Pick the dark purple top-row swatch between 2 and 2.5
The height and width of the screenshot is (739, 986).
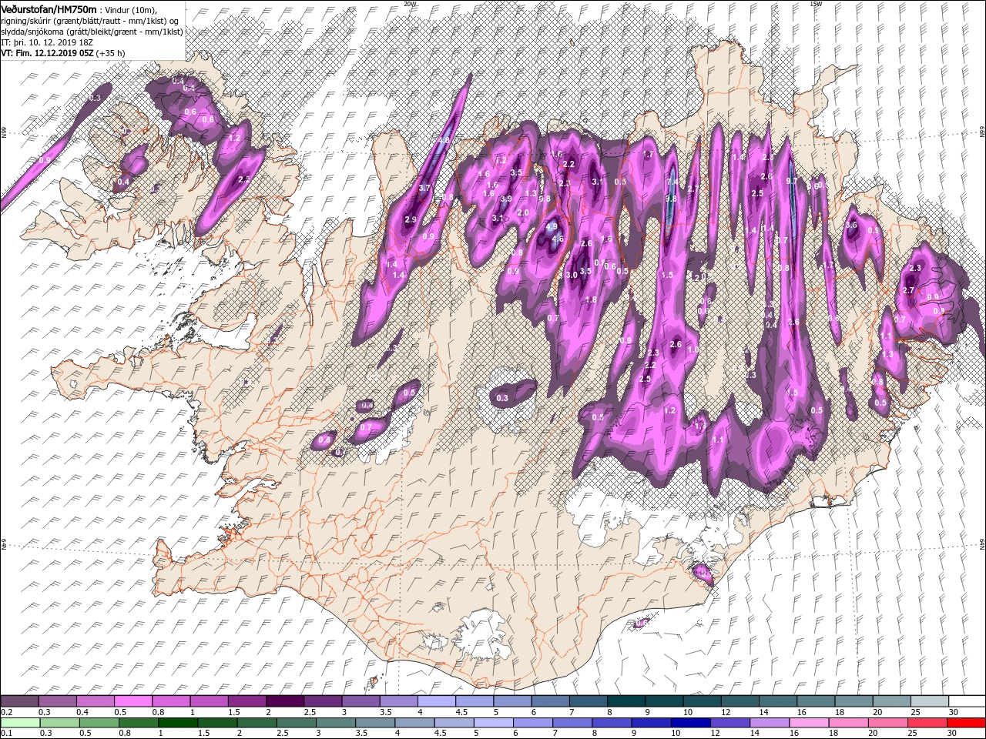(285, 701)
